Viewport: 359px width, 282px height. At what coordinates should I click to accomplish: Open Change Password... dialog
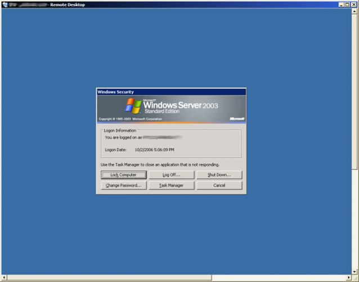pos(124,186)
